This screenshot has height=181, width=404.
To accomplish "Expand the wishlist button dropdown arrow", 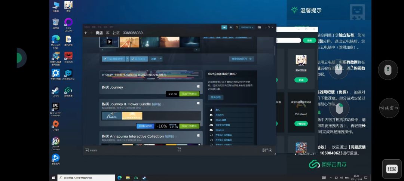I will pyautogui.click(x=127, y=59).
